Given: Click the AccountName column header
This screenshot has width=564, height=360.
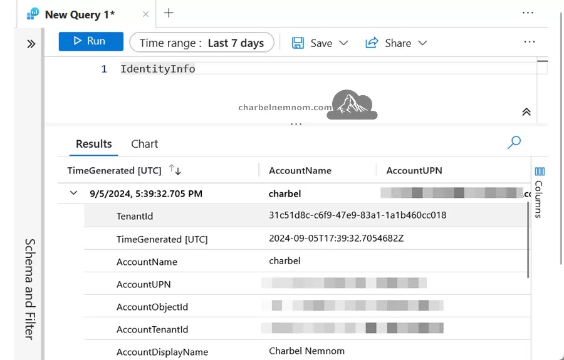Looking at the screenshot, I should tap(300, 171).
